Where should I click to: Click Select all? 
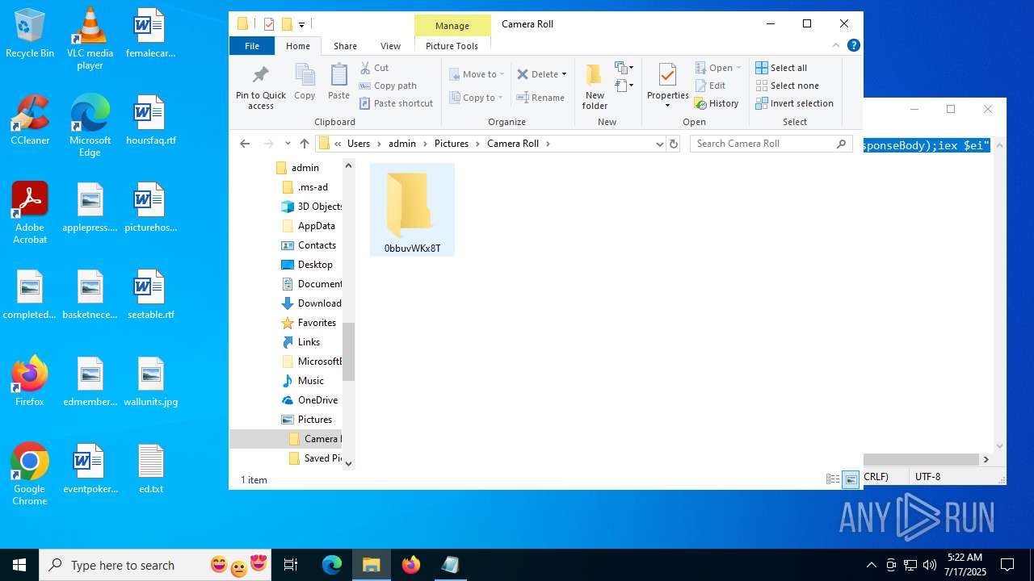[x=781, y=68]
